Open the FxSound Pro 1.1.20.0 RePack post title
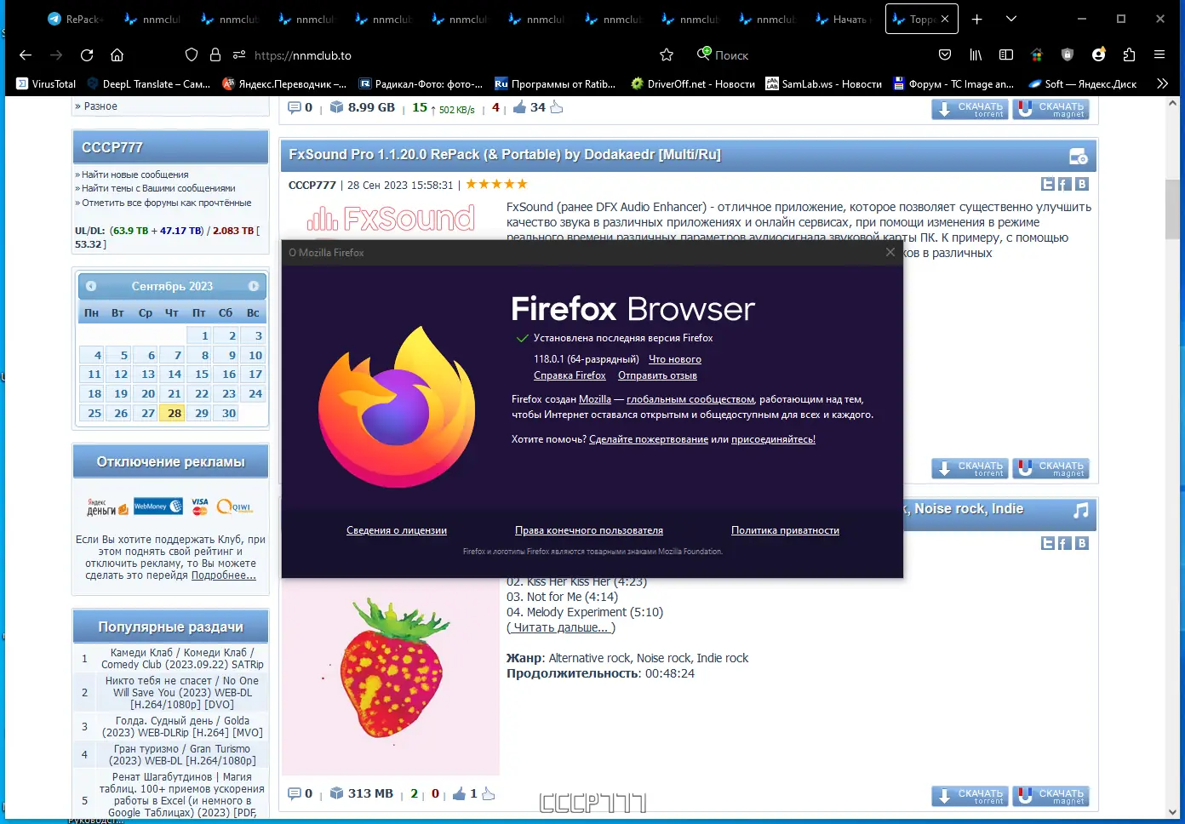Viewport: 1185px width, 824px height. 505,155
